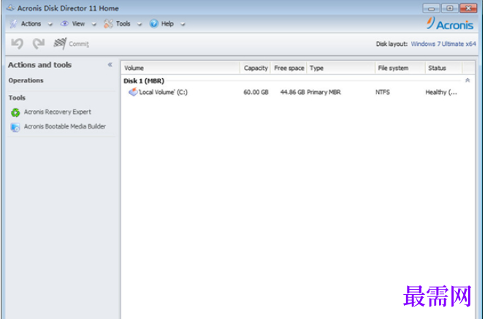Open the Actions menu
The height and width of the screenshot is (319, 485).
(31, 24)
